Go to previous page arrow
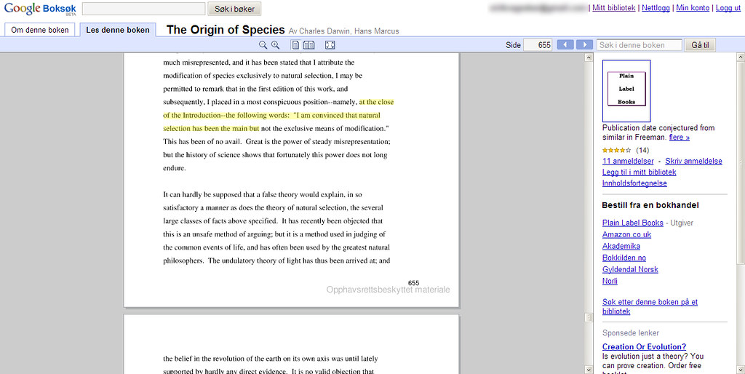745x374 pixels. [x=565, y=44]
